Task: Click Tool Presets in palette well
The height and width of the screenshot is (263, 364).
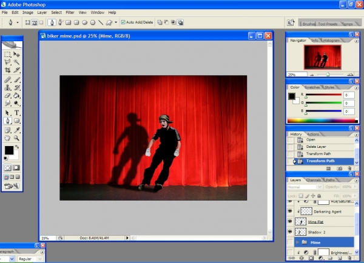Action: 328,24
